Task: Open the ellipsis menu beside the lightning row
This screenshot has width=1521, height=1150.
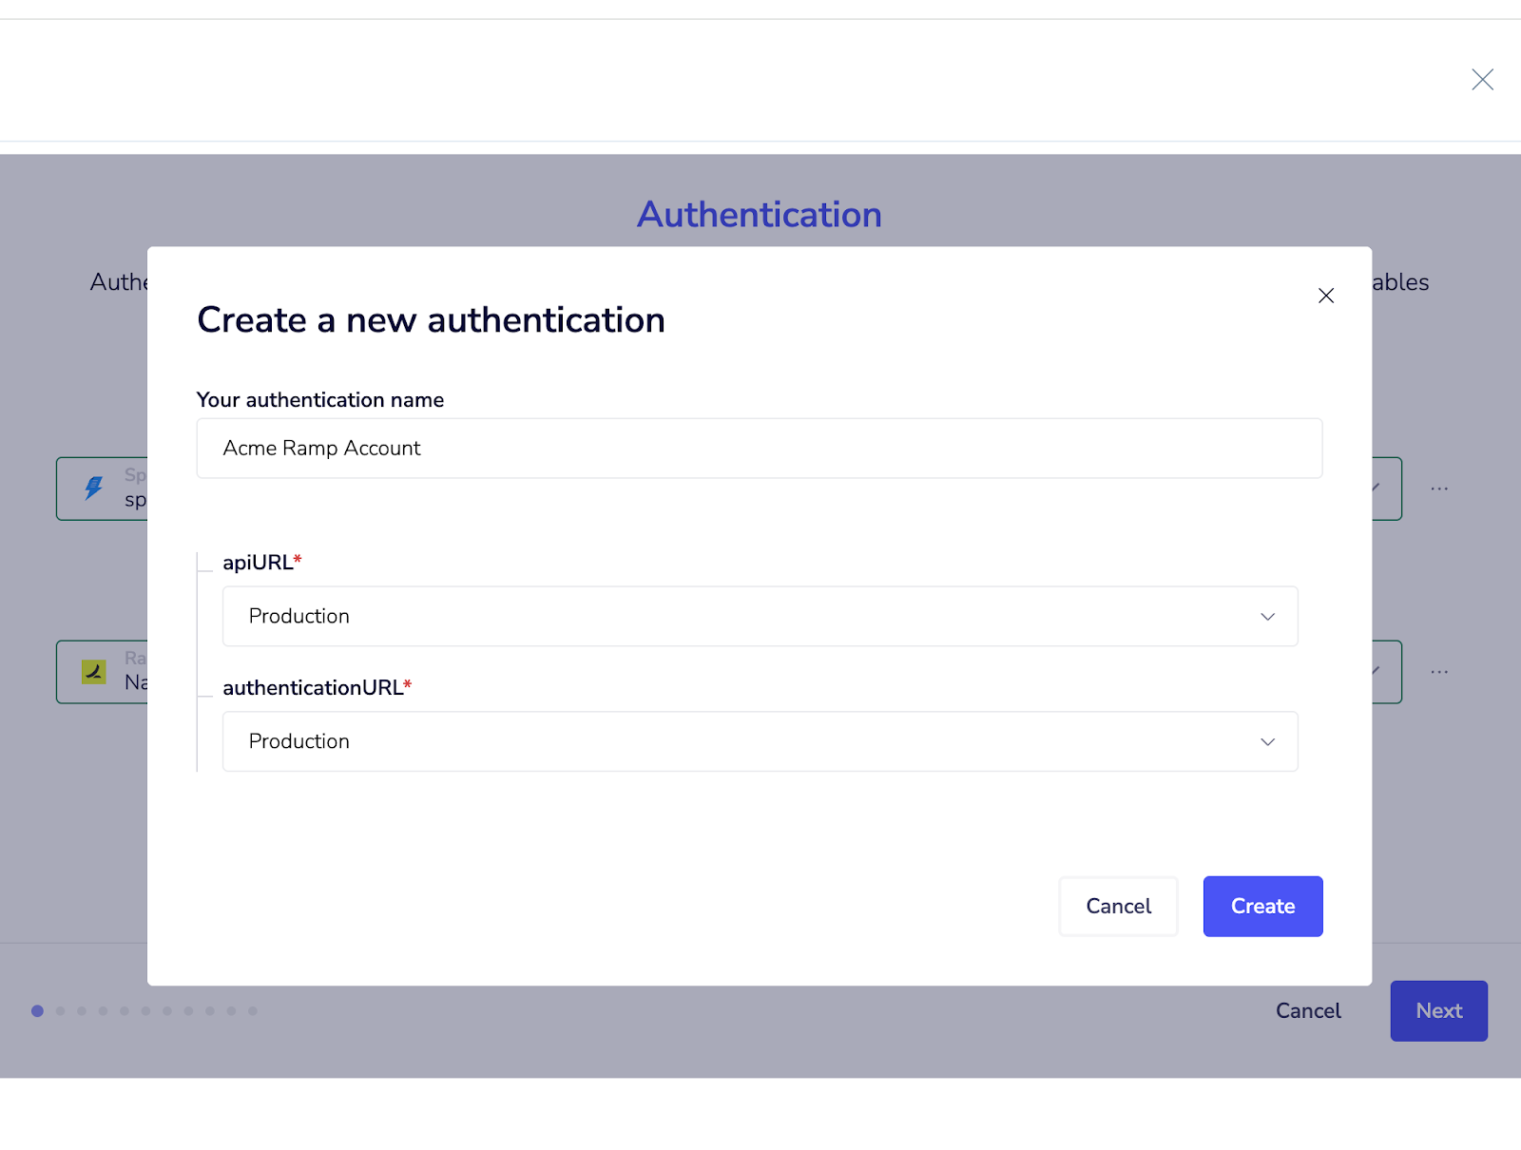Action: pos(1439,489)
